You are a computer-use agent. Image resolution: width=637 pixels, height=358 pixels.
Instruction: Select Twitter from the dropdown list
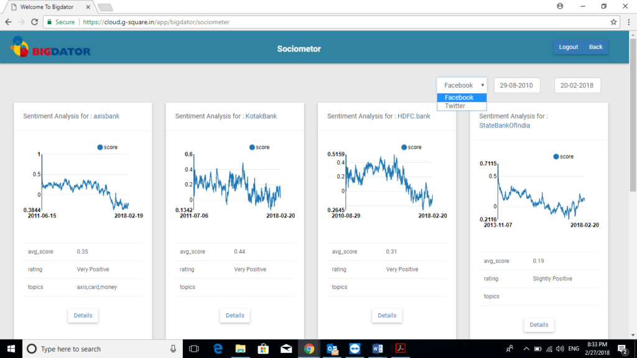[x=454, y=106]
